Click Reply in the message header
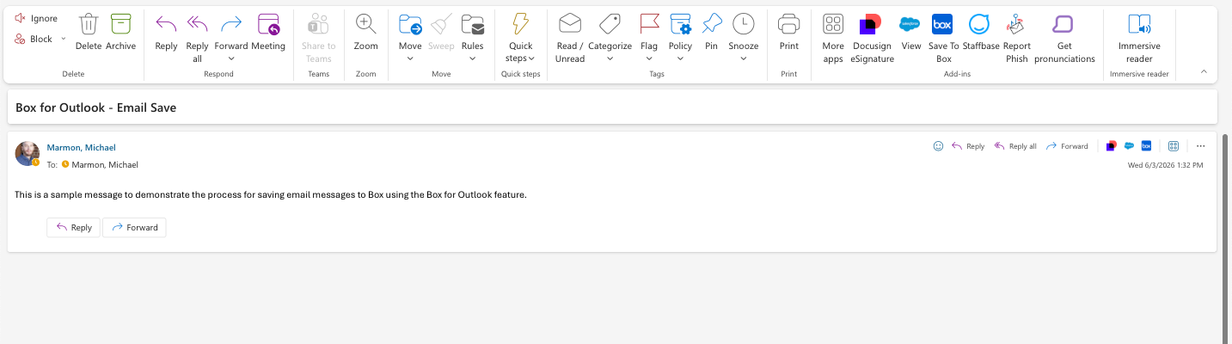Image resolution: width=1232 pixels, height=344 pixels. 968,146
